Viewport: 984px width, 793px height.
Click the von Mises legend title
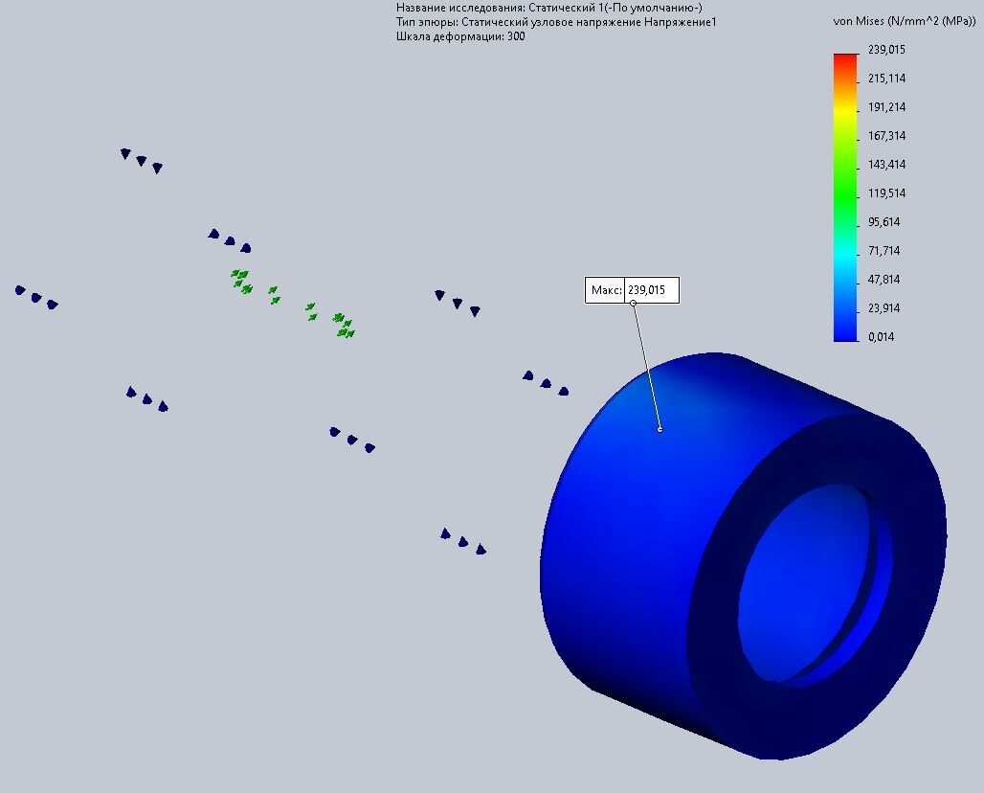[x=905, y=21]
